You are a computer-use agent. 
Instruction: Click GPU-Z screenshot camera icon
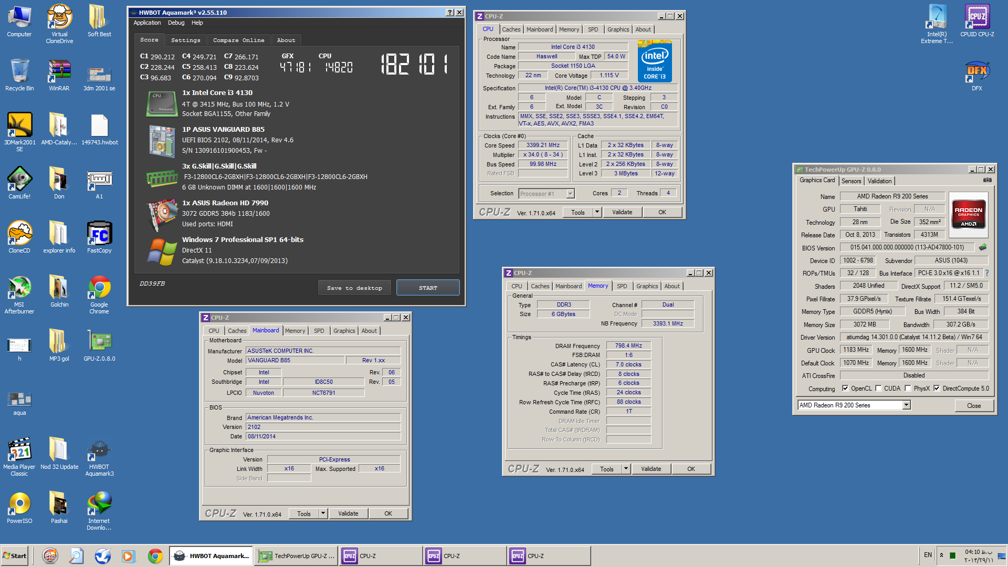tap(988, 180)
